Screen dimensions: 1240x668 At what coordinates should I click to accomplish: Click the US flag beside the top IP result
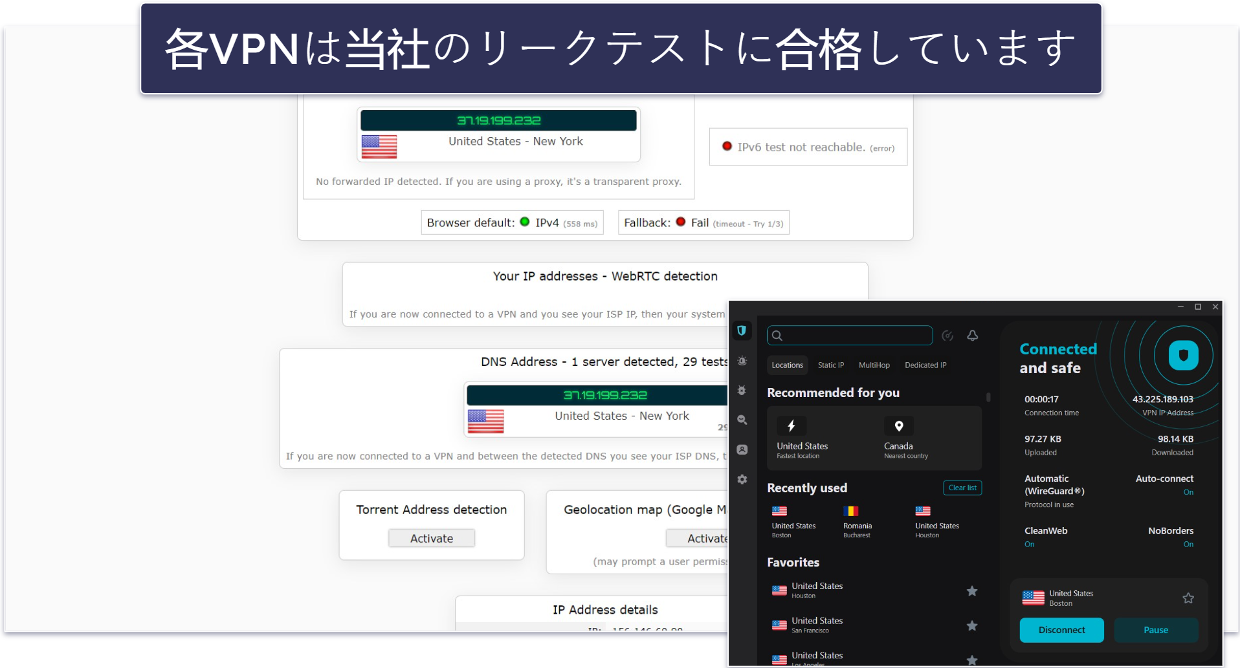pyautogui.click(x=379, y=147)
